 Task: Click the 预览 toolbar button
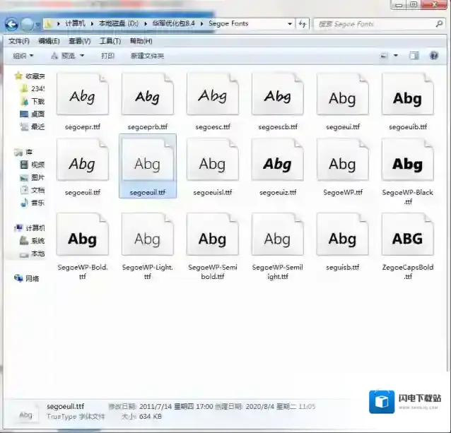(x=63, y=56)
